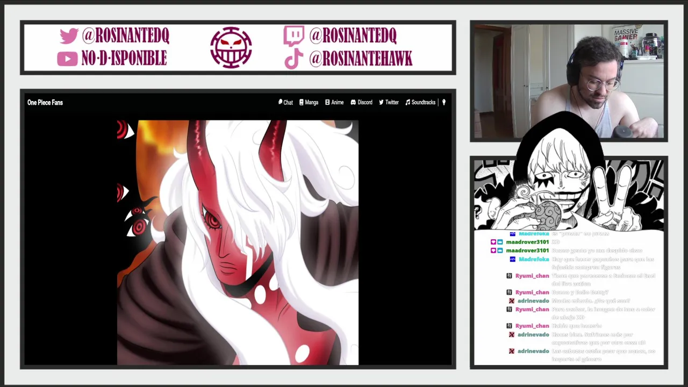The height and width of the screenshot is (387, 688).
Task: Click the X badge beside adrinevado 'Haces bien'
Action: [x=512, y=334]
